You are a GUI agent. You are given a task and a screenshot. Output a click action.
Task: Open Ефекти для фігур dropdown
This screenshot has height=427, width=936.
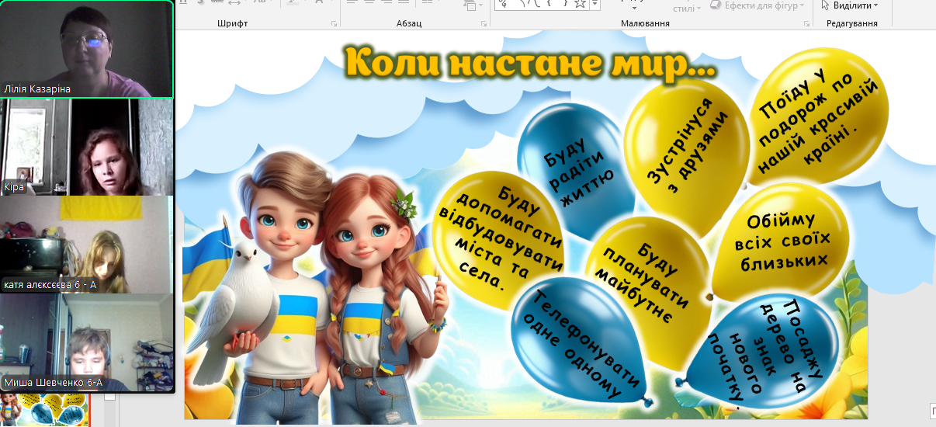755,5
